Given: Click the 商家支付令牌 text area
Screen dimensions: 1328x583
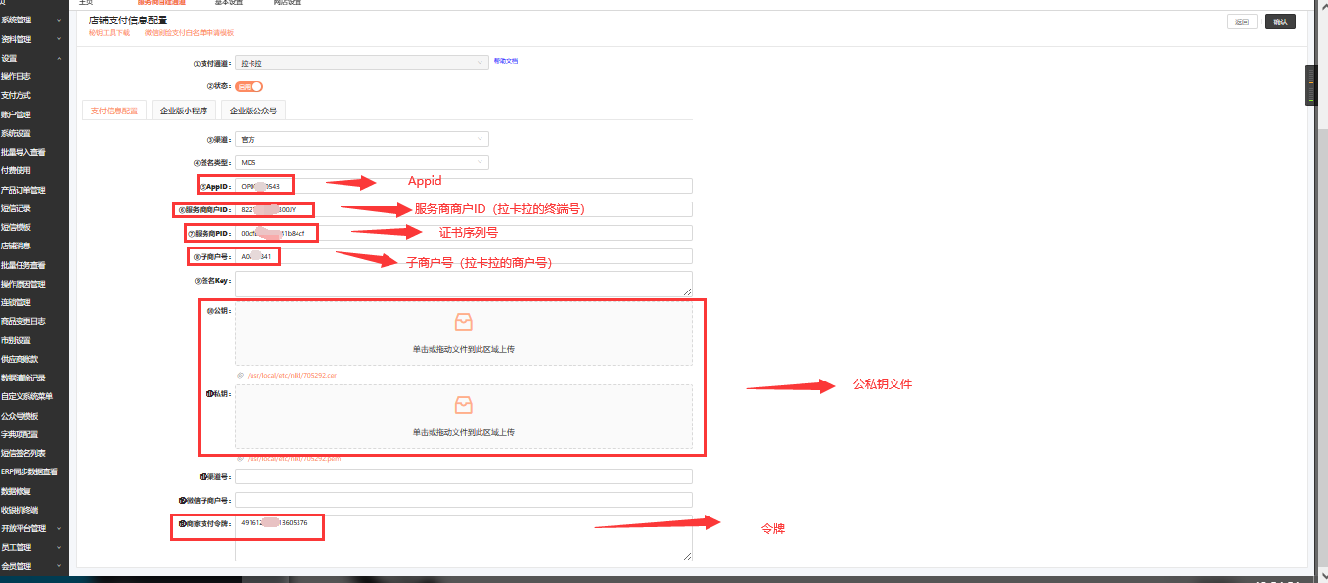Looking at the screenshot, I should pos(463,538).
